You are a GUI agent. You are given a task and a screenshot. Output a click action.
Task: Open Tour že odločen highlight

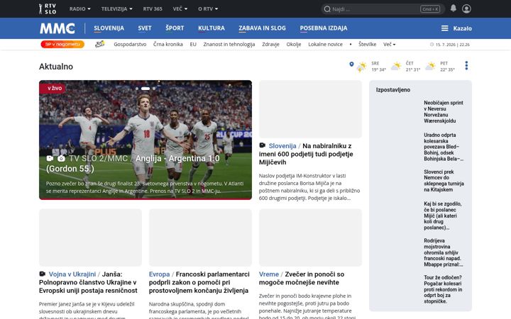pyautogui.click(x=443, y=289)
